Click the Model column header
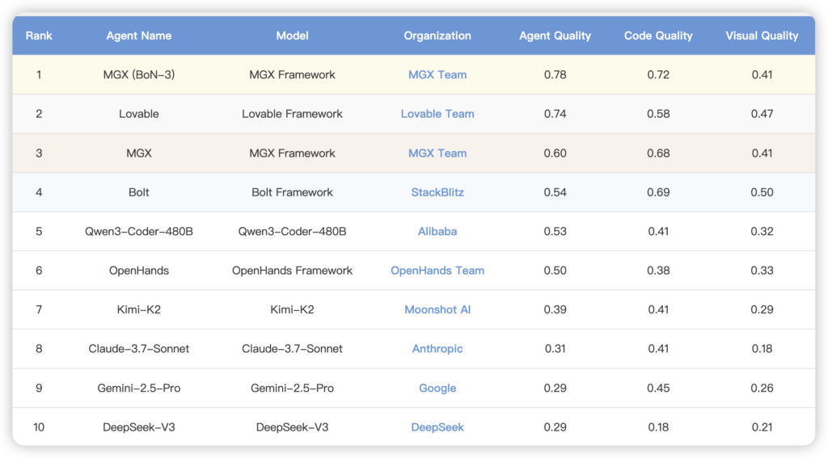Screen dimensions: 828x458 292,36
